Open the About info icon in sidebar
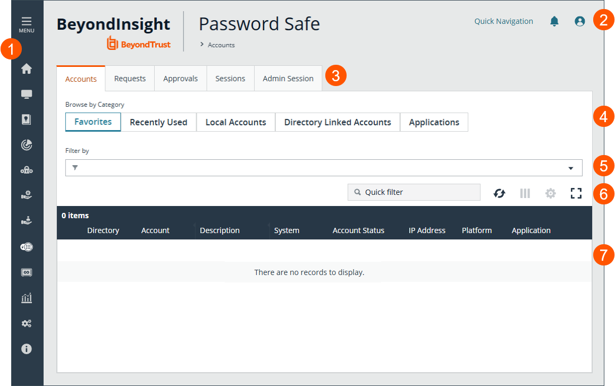 click(x=27, y=349)
